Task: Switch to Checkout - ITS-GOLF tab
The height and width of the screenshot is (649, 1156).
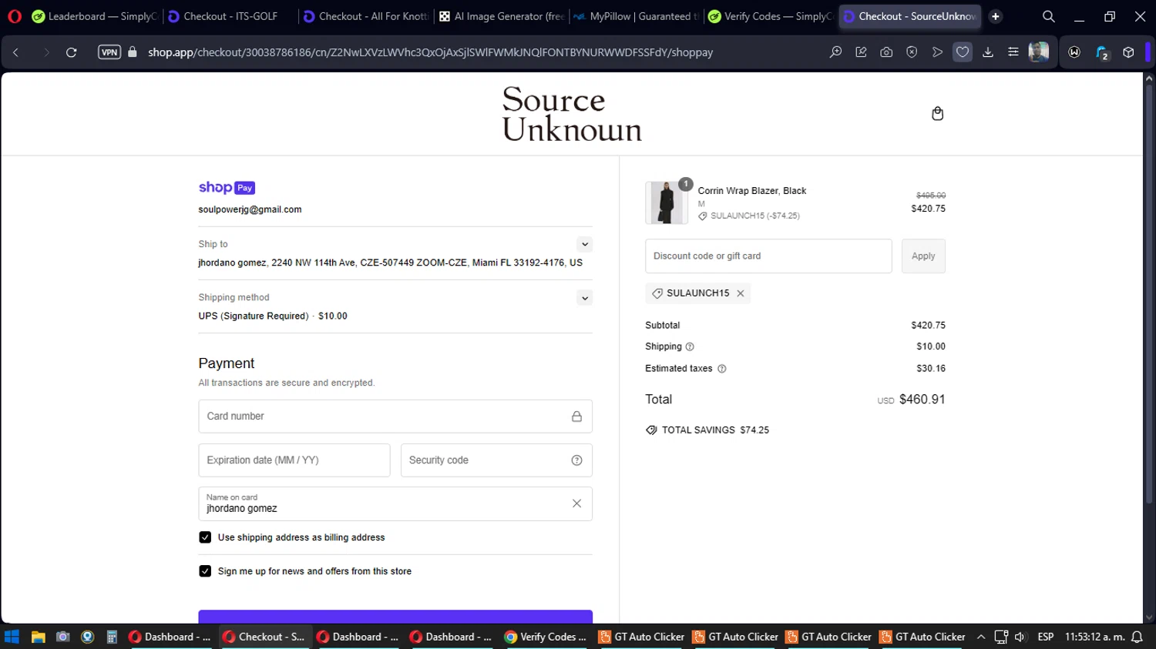Action: [x=230, y=16]
